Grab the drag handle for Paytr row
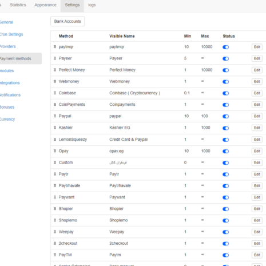266x266 pixels. [x=55, y=174]
